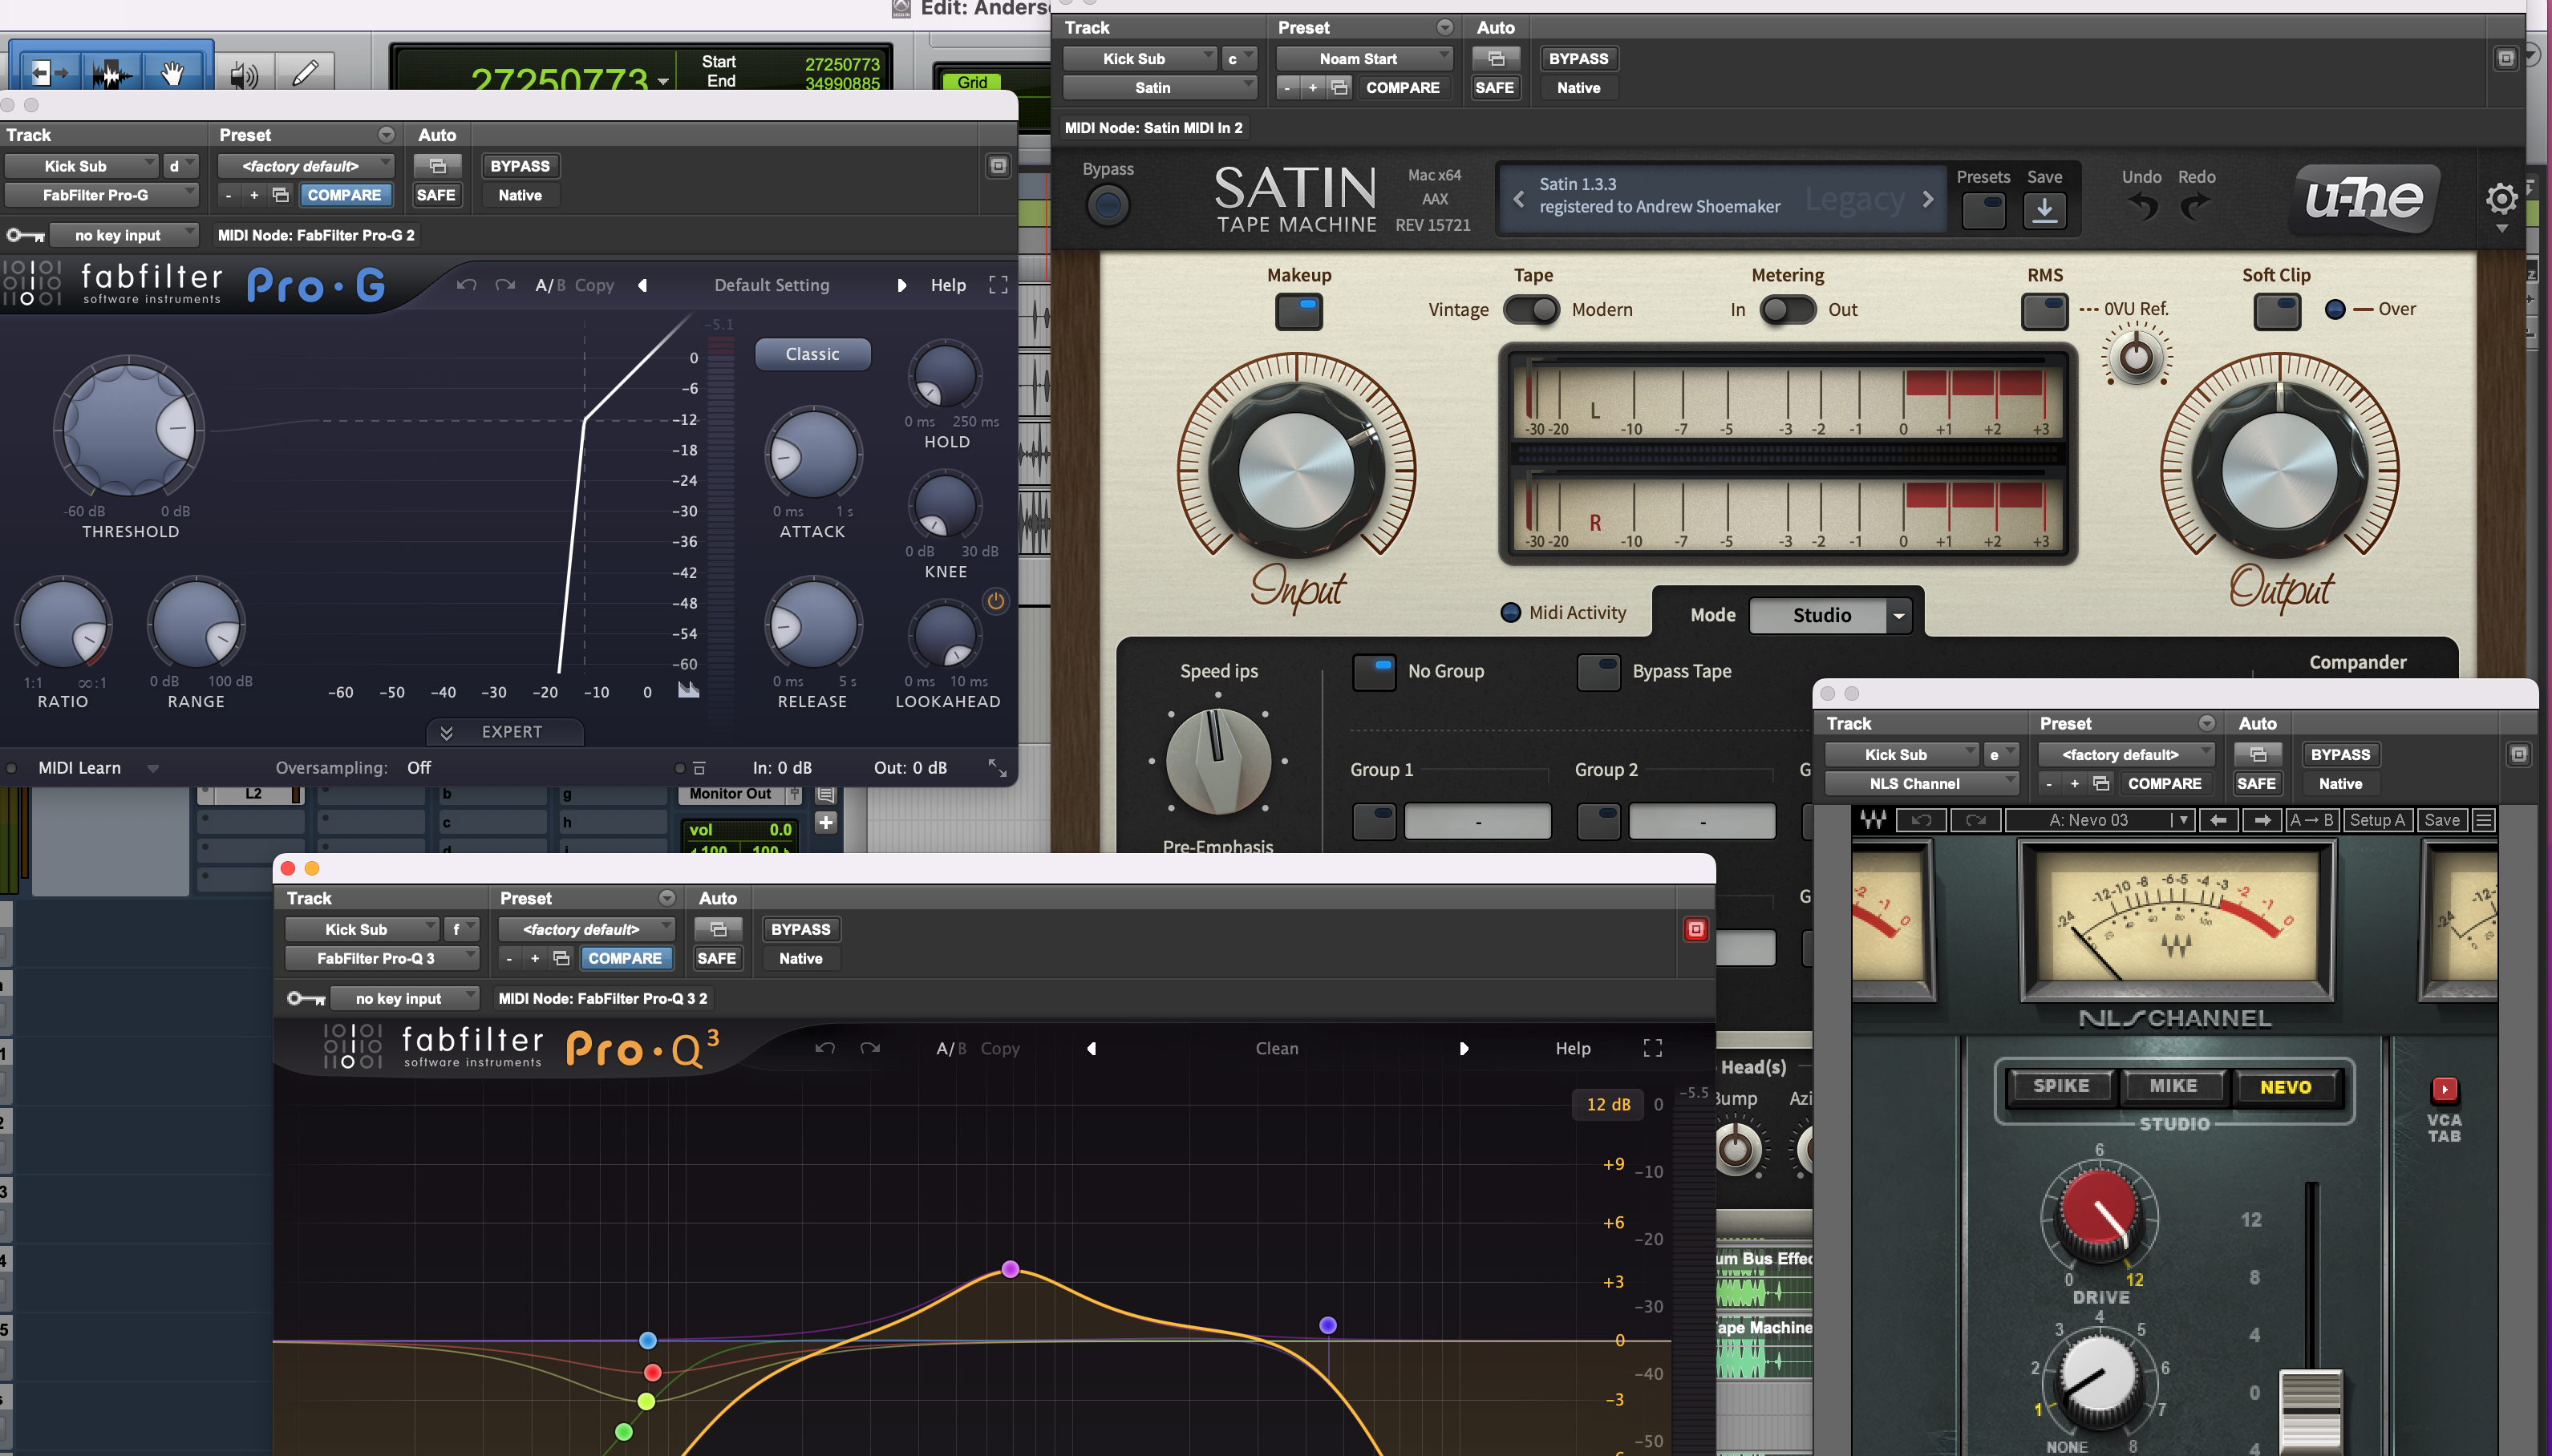Screen dimensions: 2552x1456
Task: Go to previous Satin preset
Action: click(x=1519, y=199)
